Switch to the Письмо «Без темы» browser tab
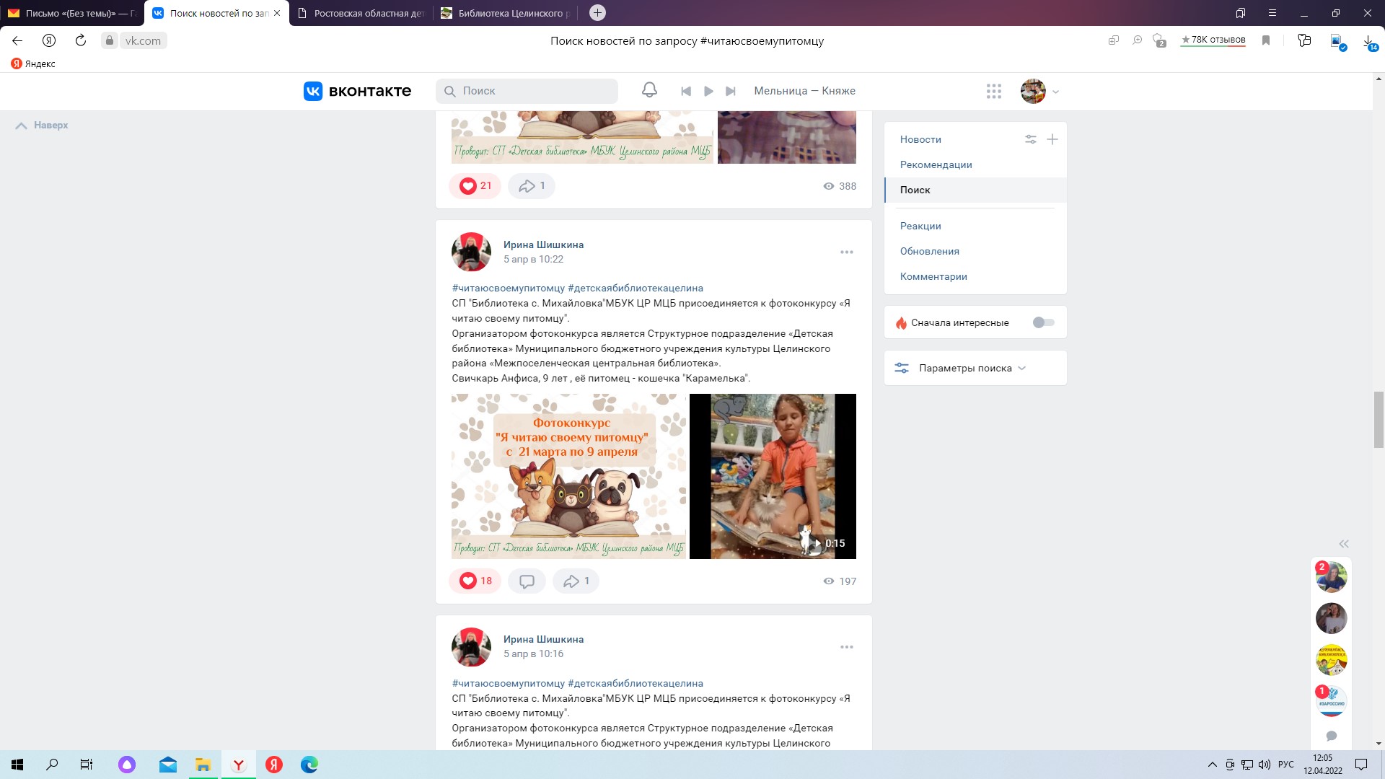 (x=72, y=13)
